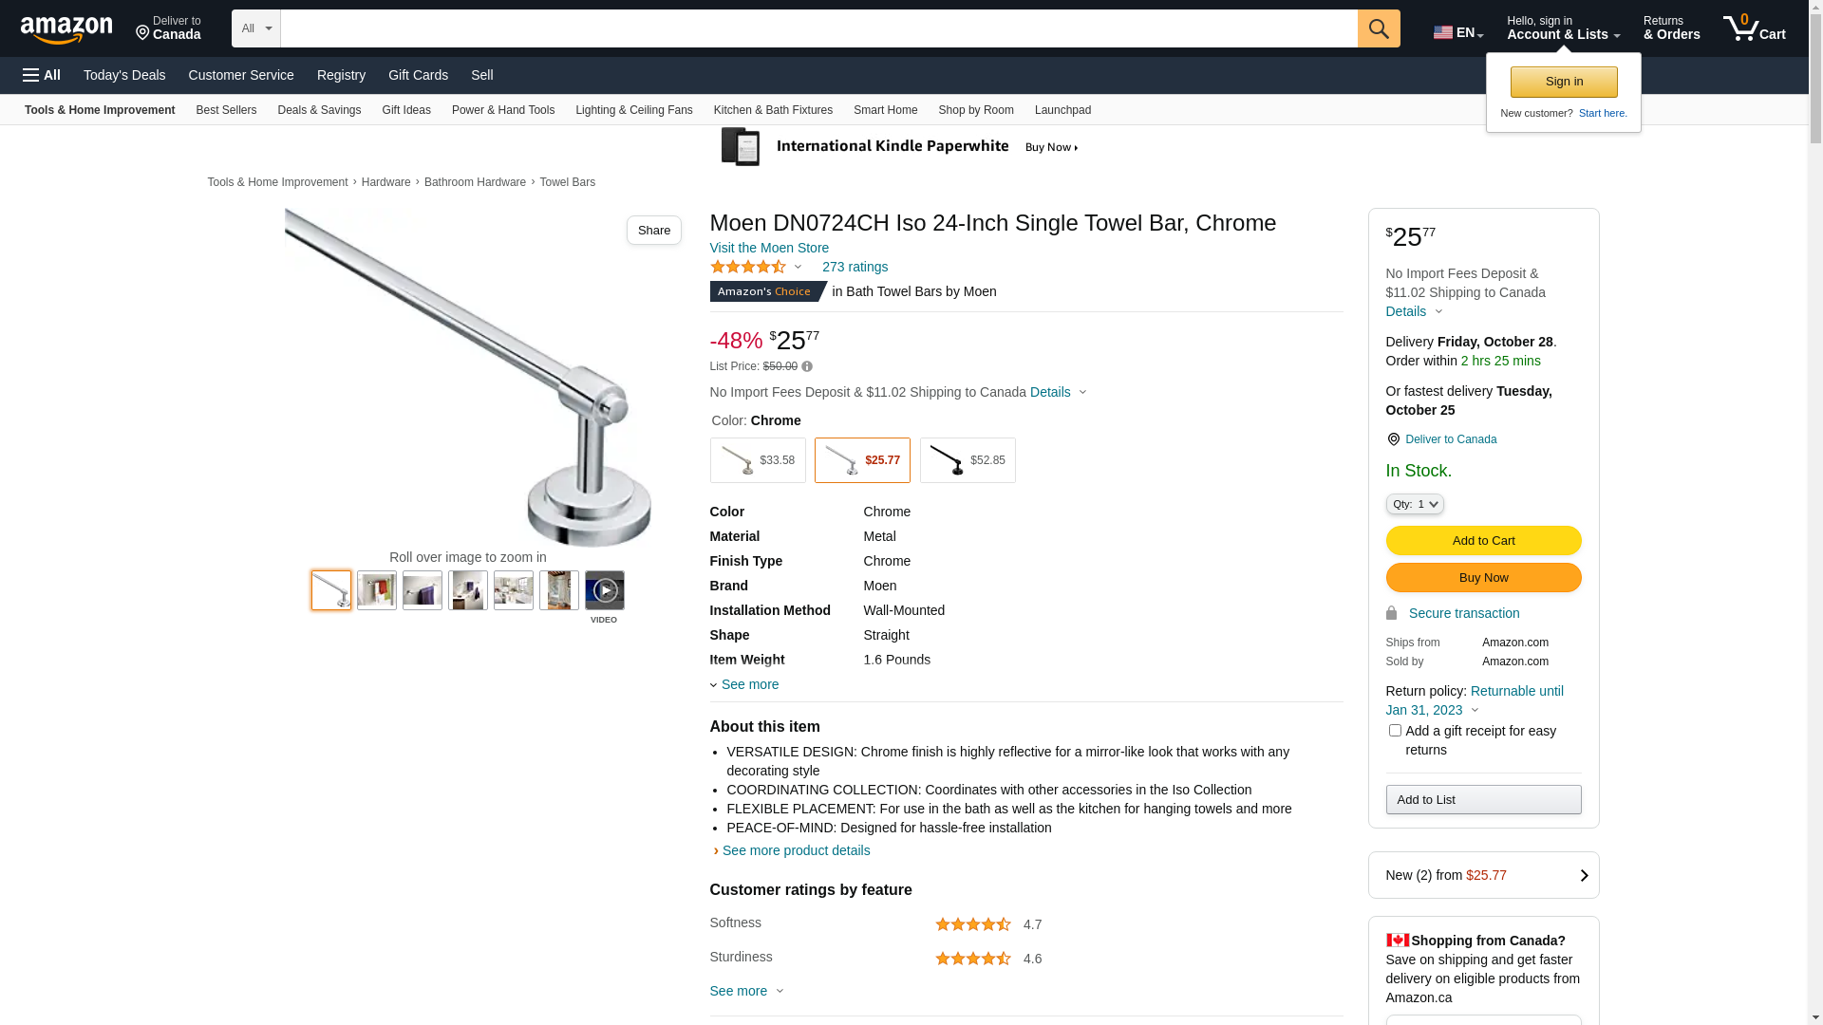Open the search category All dropdown
The height and width of the screenshot is (1025, 1823).
tap(255, 28)
